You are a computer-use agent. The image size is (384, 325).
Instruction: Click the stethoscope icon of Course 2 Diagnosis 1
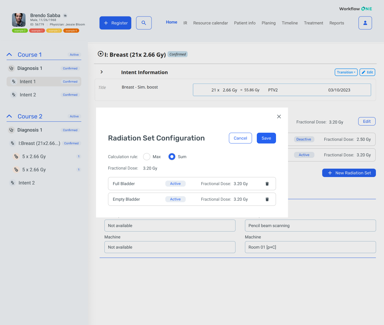pyautogui.click(x=11, y=130)
